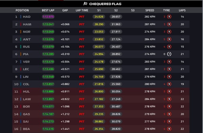Screen dimensions: 203x133
Task: Click the +0.066 gap value
Action: coord(65,24)
